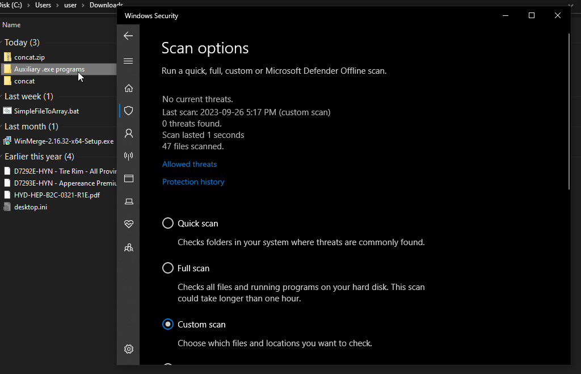Click the 'No current threats.' status text
Image resolution: width=581 pixels, height=374 pixels.
click(197, 99)
